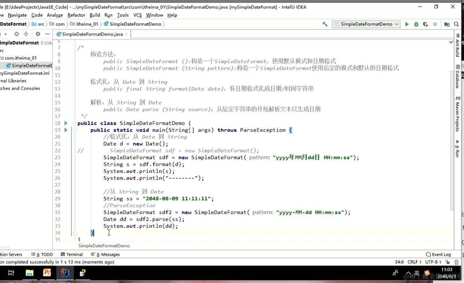Click run gutter arrow at line 19
The height and width of the screenshot is (283, 464).
click(66, 130)
